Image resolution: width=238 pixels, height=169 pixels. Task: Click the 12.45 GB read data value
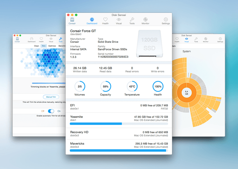click(x=106, y=68)
